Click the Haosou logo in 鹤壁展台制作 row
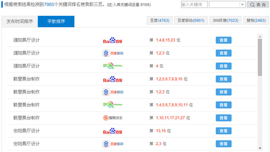This screenshot has height=152, width=270. tap(113, 105)
